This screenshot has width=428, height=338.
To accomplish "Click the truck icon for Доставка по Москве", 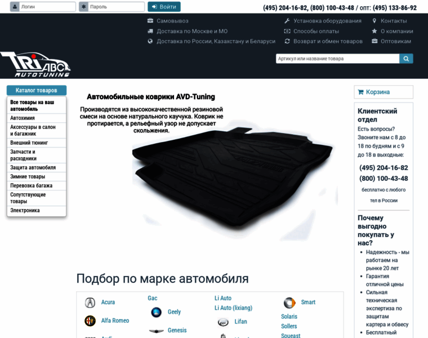I will tap(150, 31).
